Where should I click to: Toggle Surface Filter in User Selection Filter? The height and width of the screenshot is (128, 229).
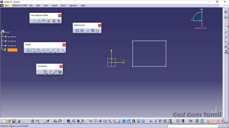[43, 21]
